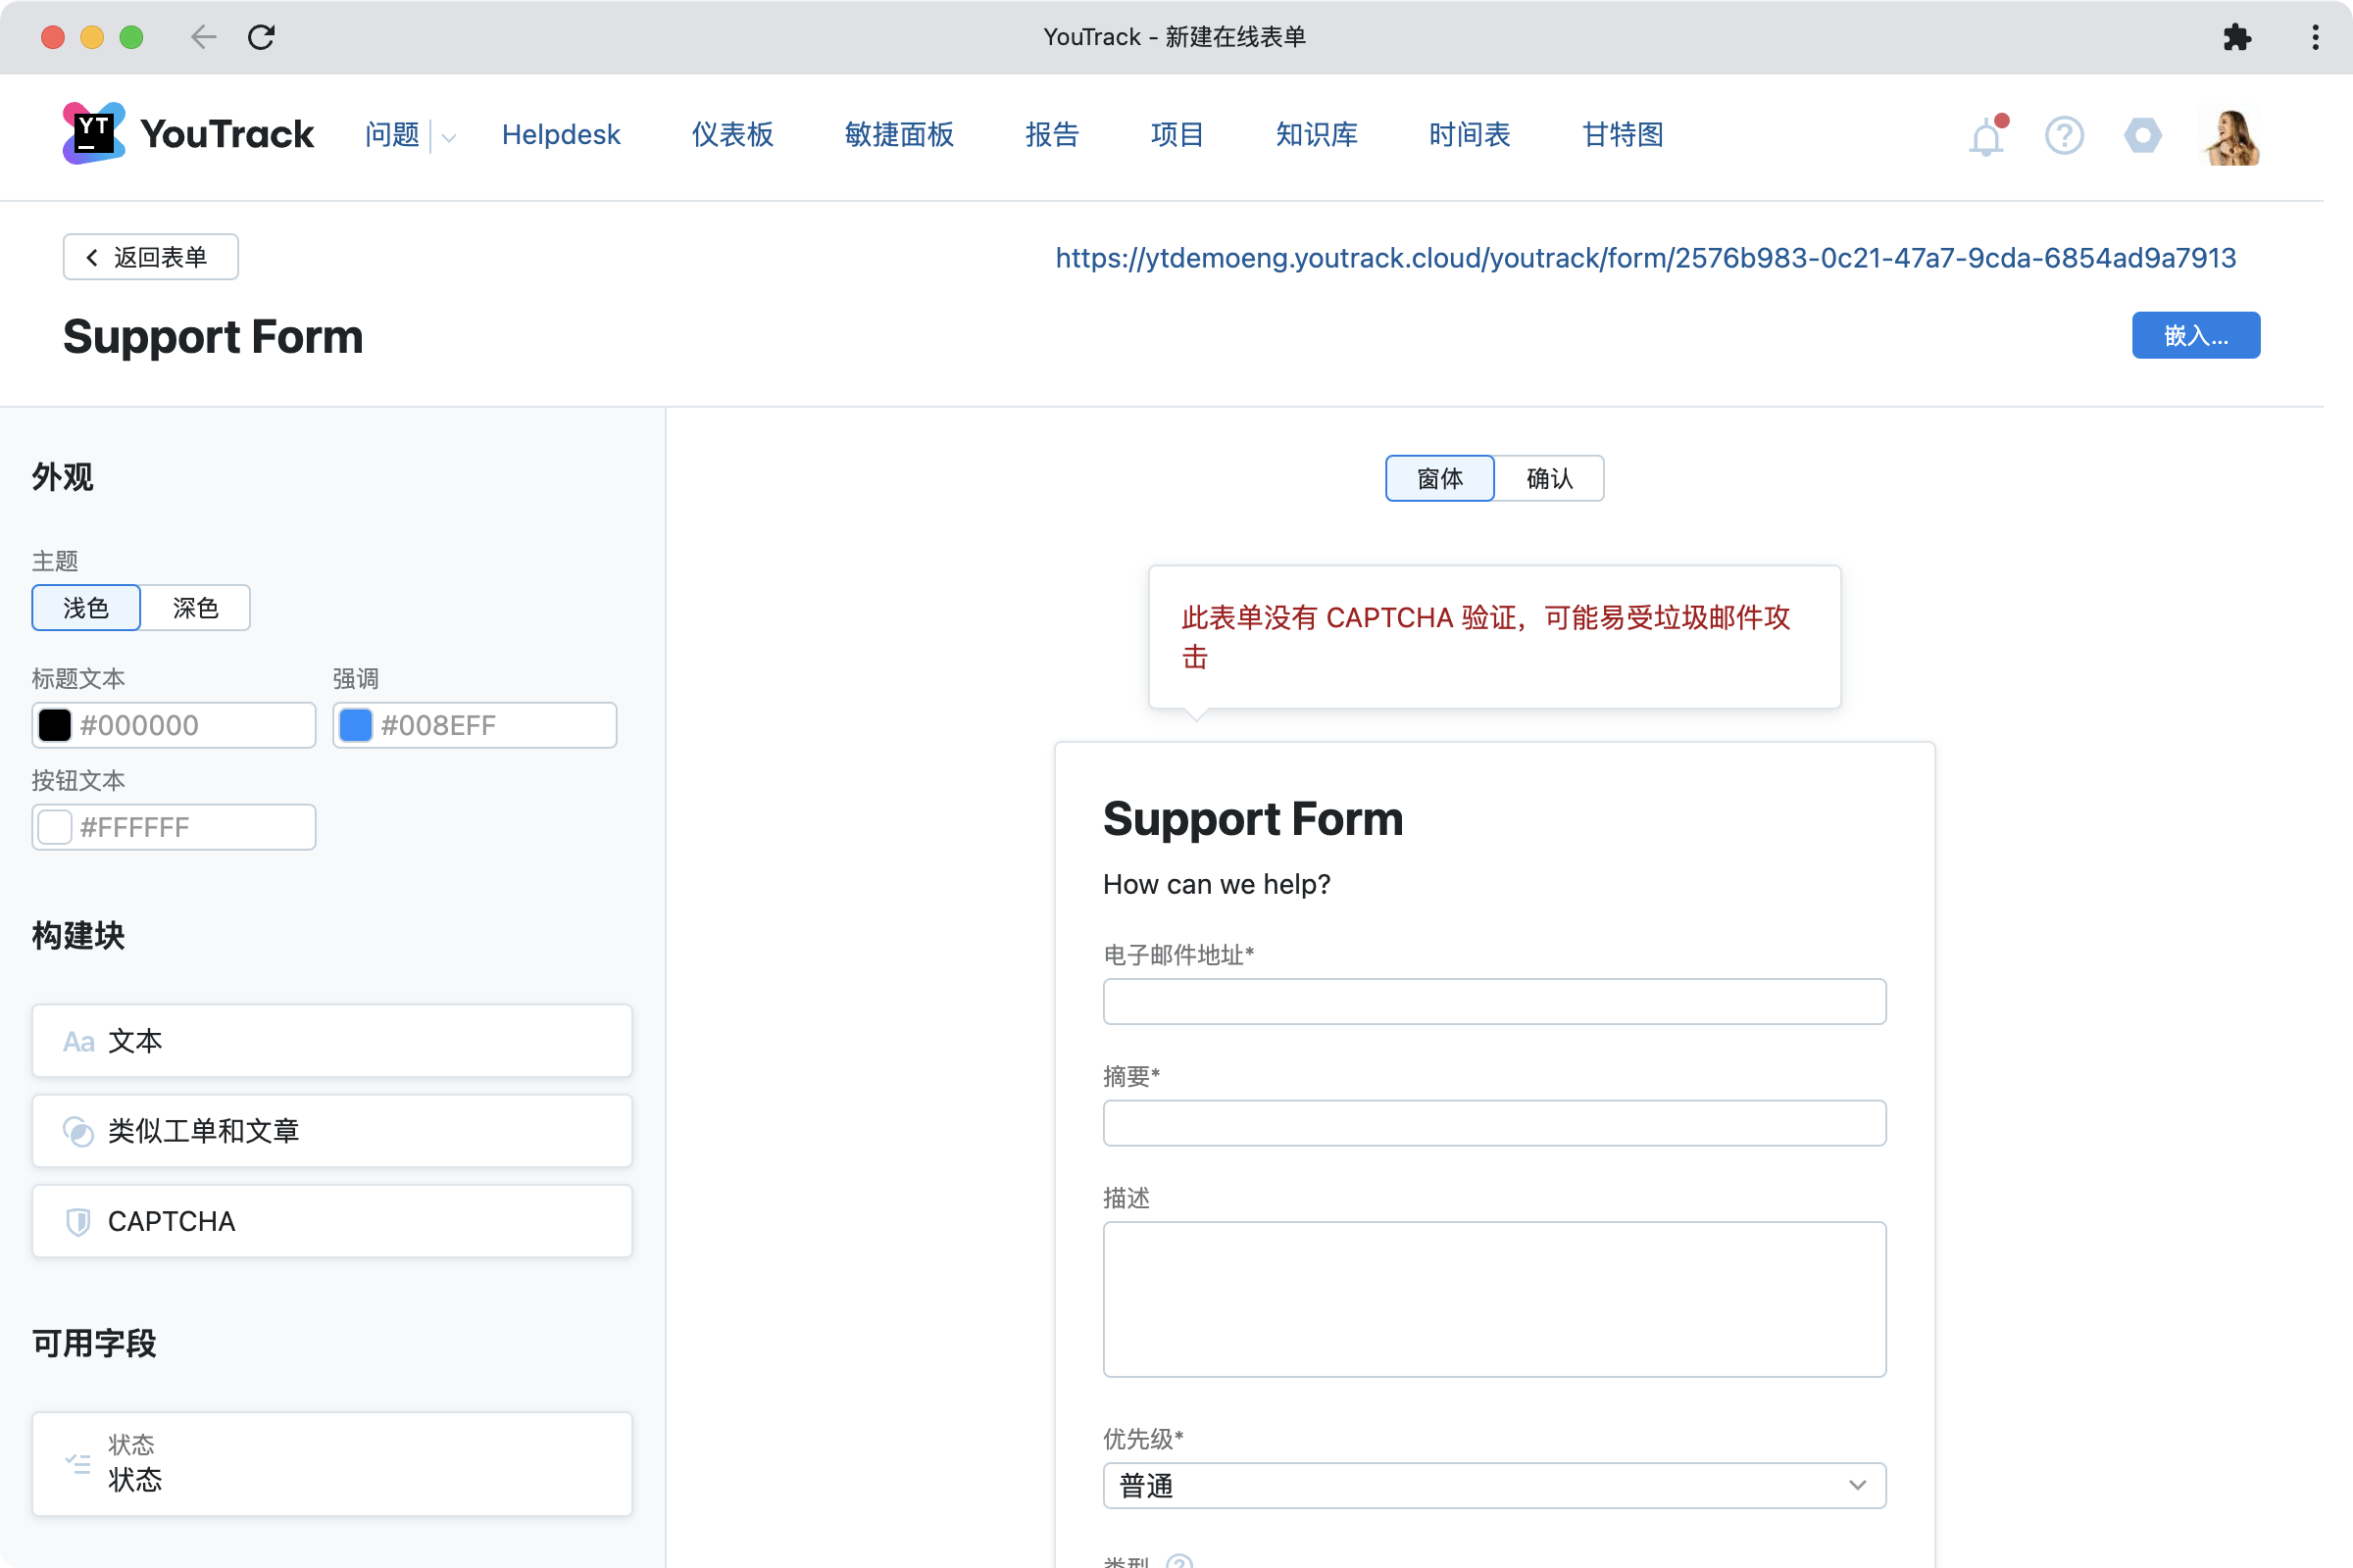The height and width of the screenshot is (1568, 2353).
Task: Click the 构建块 section heading
Action: [x=78, y=936]
